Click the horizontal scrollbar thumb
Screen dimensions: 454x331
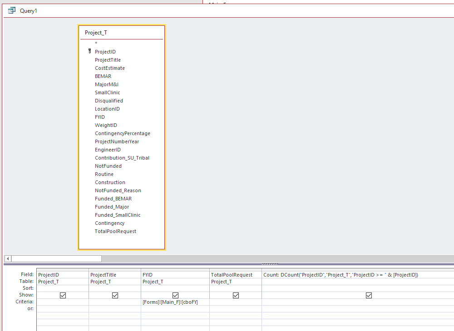[x=56, y=258]
